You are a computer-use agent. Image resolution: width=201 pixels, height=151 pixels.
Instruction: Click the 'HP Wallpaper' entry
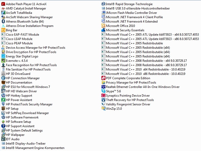13,135
